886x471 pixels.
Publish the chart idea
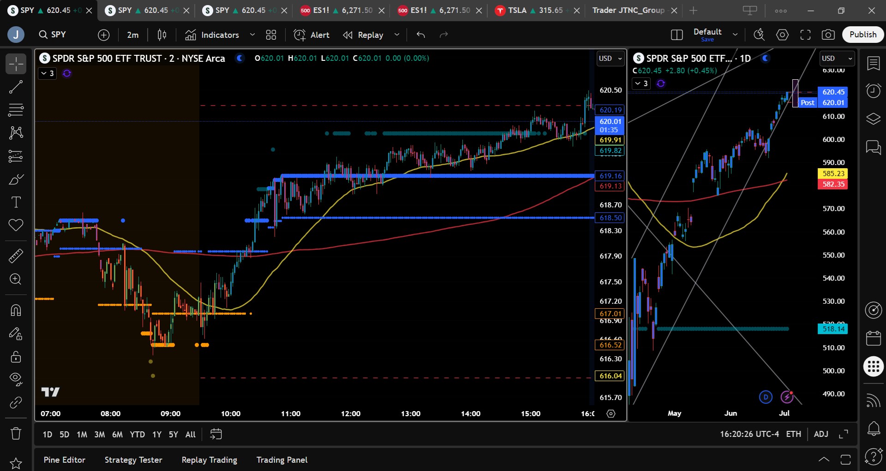863,35
